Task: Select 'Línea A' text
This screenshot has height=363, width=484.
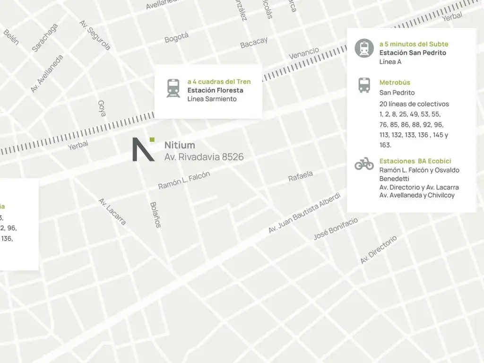Action: coord(390,62)
